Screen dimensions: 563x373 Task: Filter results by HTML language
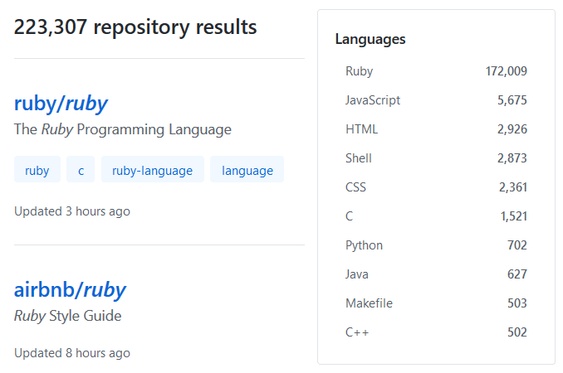436,129
